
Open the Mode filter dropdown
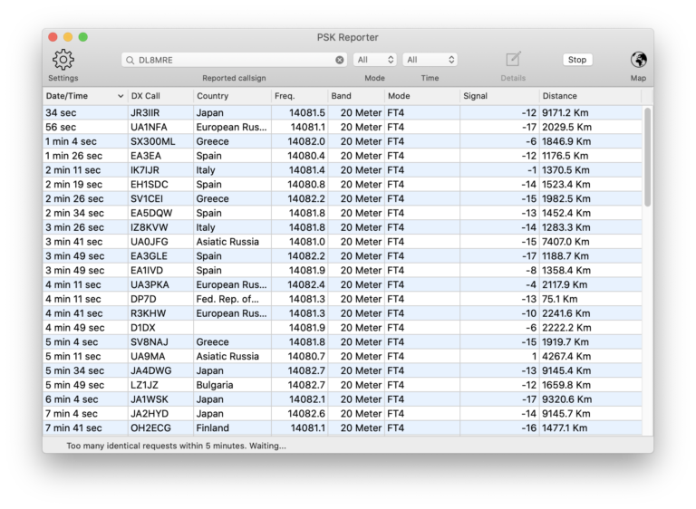click(374, 60)
